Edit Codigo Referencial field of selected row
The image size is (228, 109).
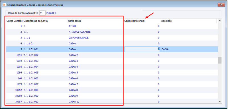tap(142, 49)
